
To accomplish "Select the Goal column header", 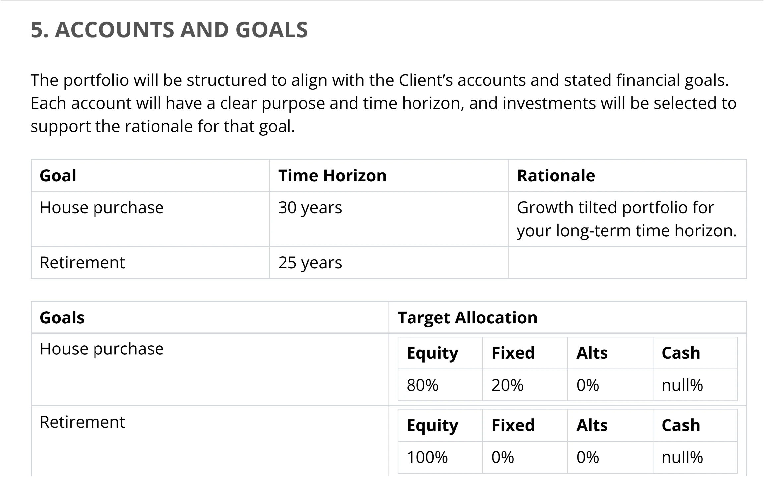I will click(58, 175).
